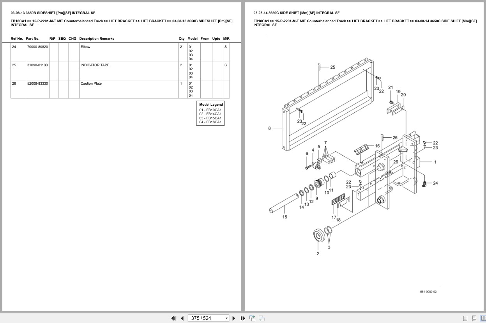The image size is (486, 323).
Task: Go to the next page
Action: [x=234, y=318]
